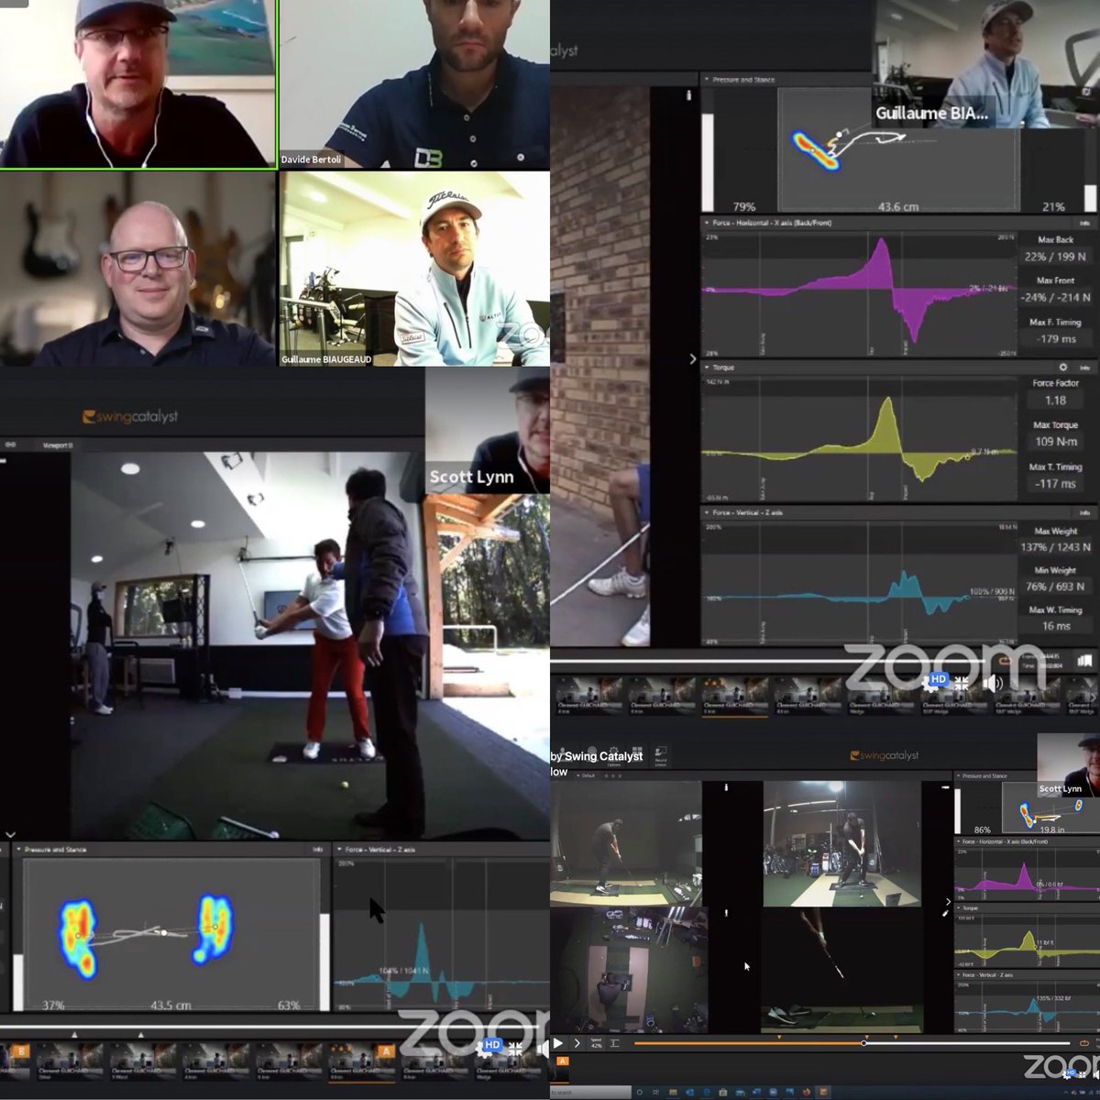This screenshot has height=1100, width=1100.
Task: Collapse the upper-right Force Horizontal X axis panel
Action: pos(707,223)
